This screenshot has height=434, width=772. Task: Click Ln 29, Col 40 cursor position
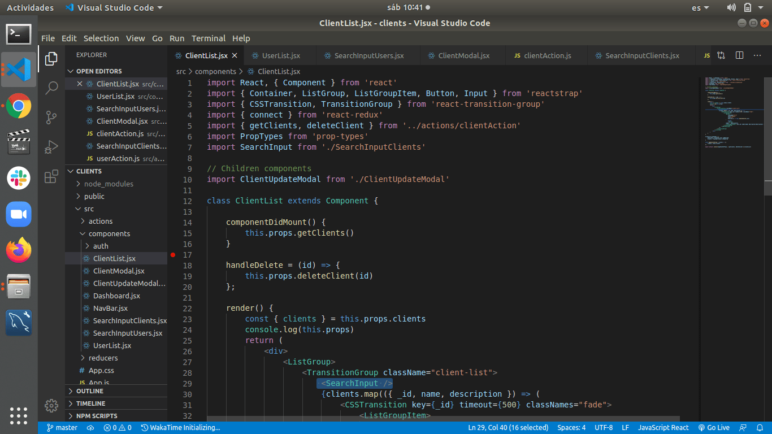(x=508, y=428)
